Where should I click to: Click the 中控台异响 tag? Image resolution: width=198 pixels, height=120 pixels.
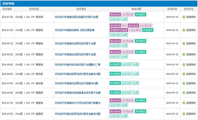coord(134,30)
